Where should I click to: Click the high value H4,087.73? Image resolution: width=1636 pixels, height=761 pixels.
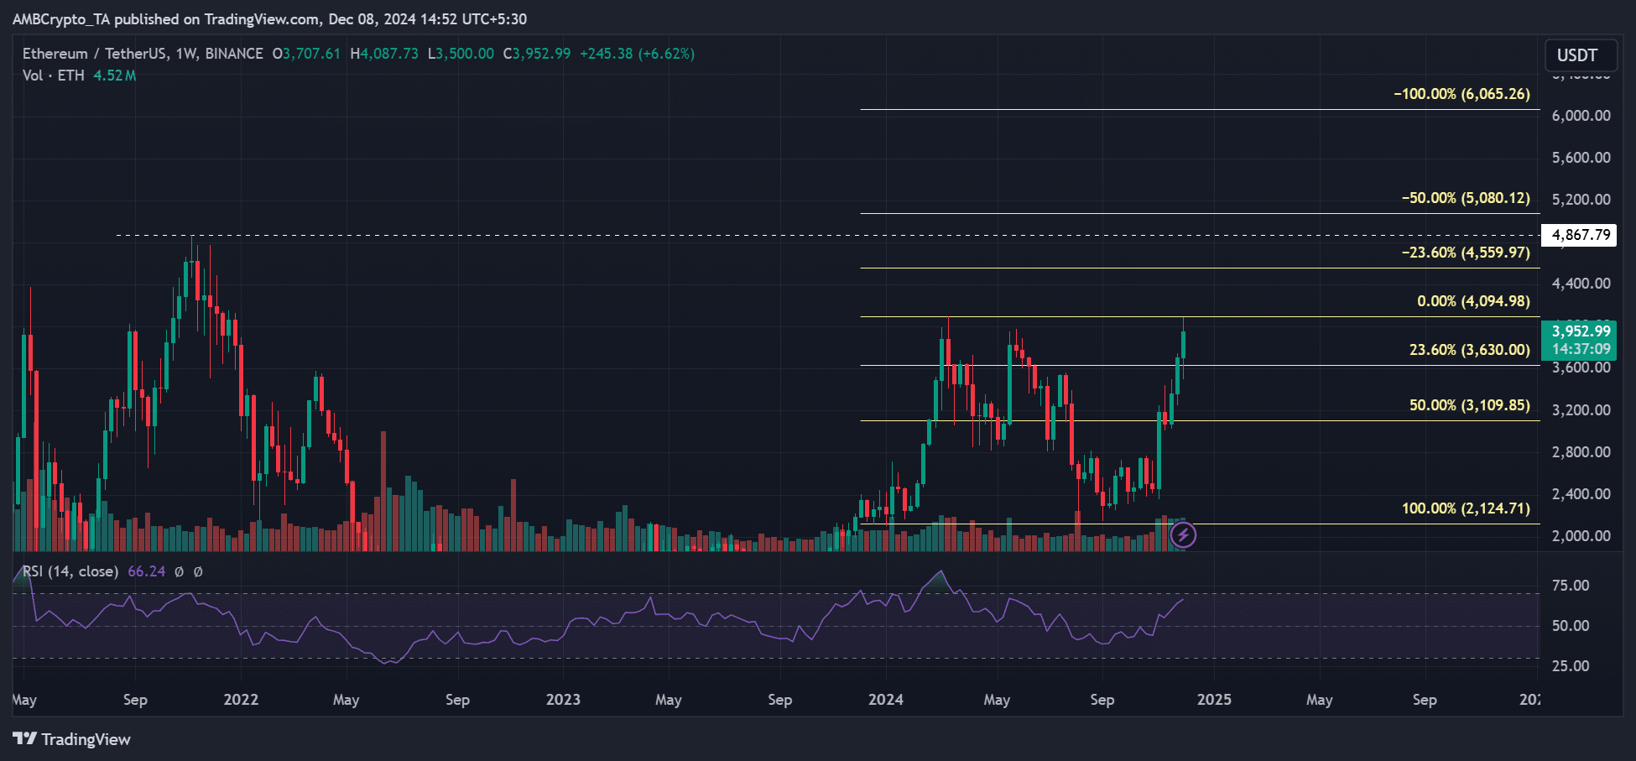384,54
